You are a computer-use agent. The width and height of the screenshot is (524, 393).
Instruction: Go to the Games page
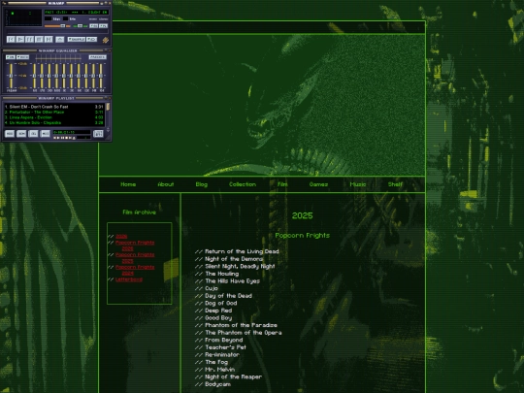318,184
